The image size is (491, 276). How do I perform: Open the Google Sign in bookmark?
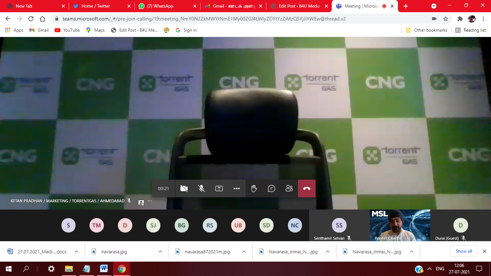[186, 30]
